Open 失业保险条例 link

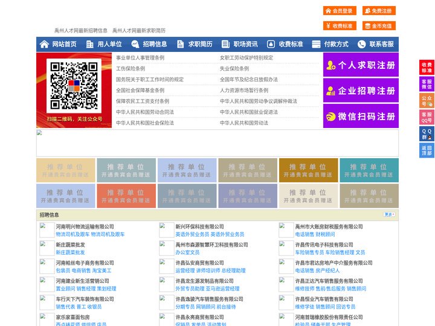click(234, 68)
